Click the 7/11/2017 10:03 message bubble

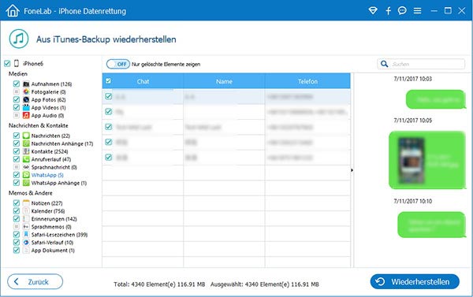pos(436,99)
